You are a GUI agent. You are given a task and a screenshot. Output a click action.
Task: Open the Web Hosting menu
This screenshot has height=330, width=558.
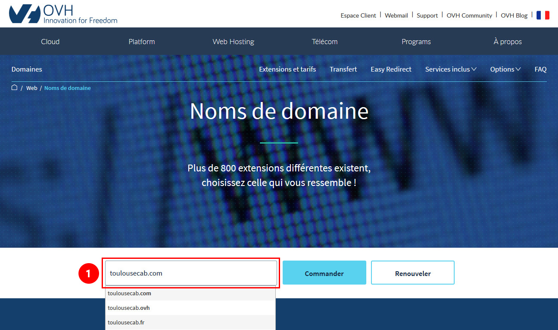click(233, 42)
